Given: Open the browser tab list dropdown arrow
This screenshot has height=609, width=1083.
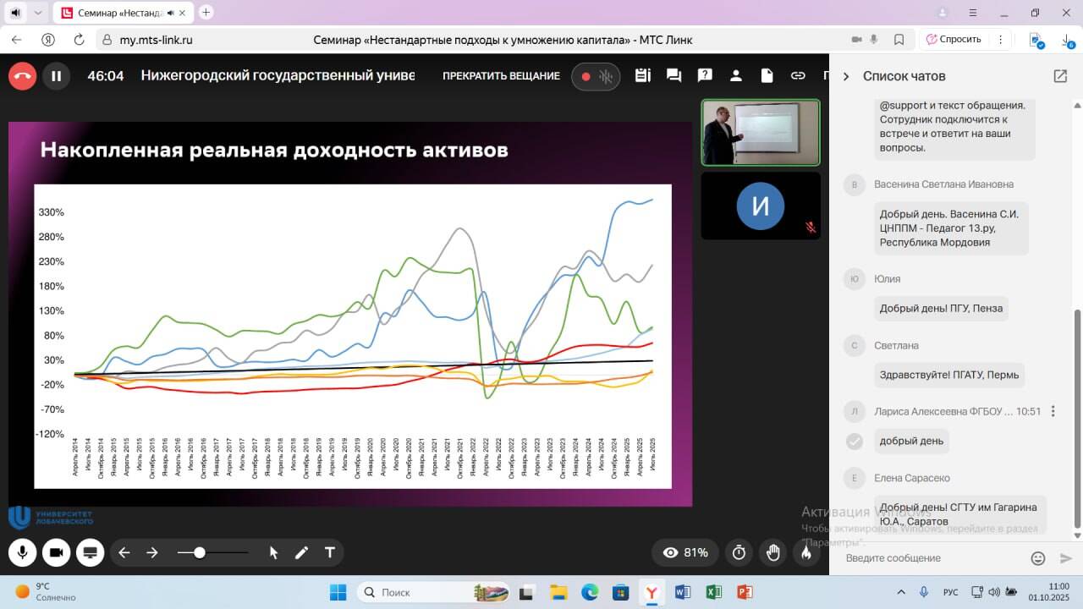Looking at the screenshot, I should (38, 13).
